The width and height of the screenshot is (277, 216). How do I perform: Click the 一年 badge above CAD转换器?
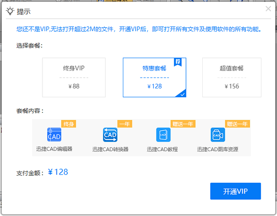click(125, 124)
